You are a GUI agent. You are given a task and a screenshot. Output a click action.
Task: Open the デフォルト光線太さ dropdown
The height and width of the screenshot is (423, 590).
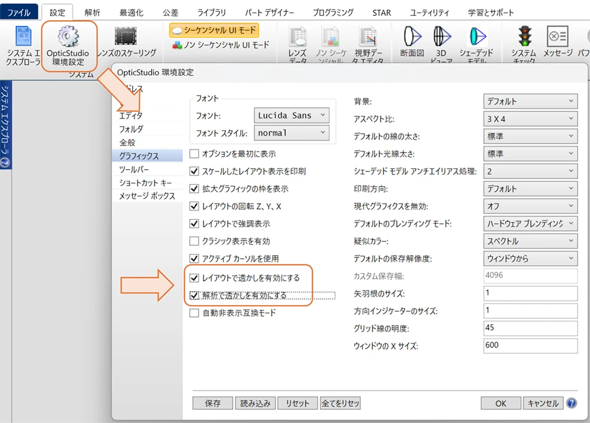[x=530, y=154]
